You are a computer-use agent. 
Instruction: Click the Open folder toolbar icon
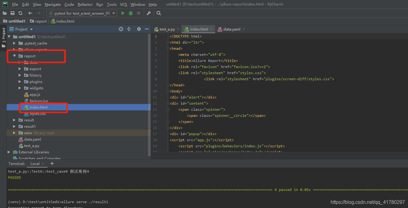5,13
